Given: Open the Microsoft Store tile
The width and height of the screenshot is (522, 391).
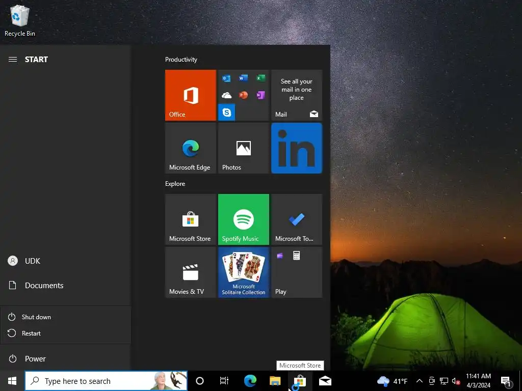Looking at the screenshot, I should tap(191, 219).
